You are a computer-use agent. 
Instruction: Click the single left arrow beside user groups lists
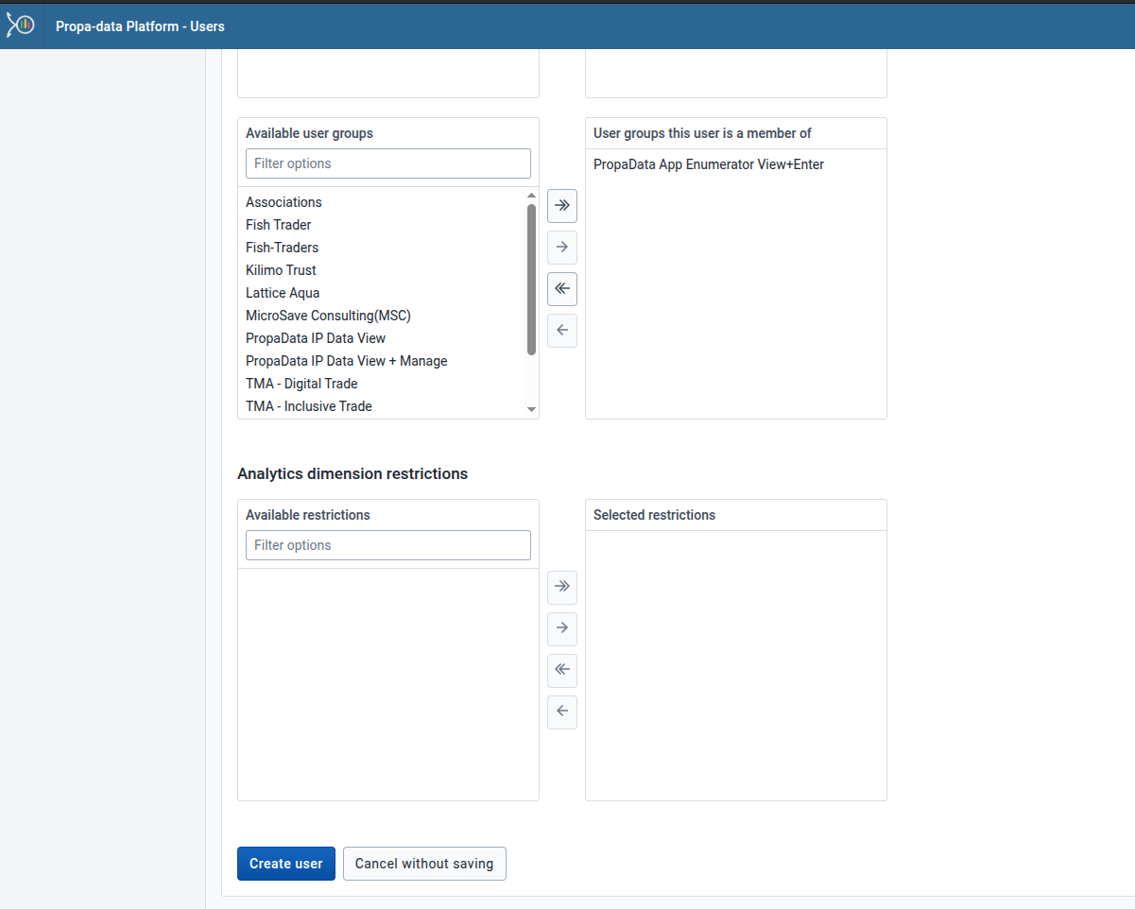pyautogui.click(x=561, y=330)
